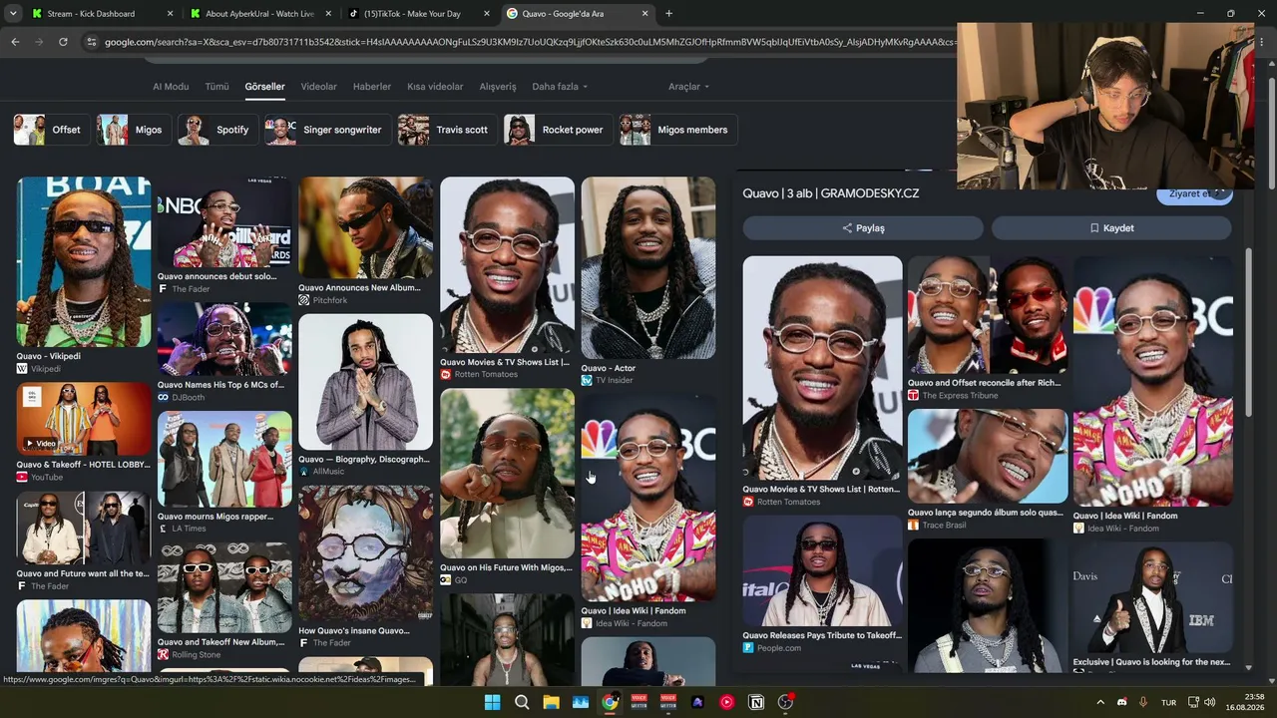Click the Ziyaret et visit button

[1194, 193]
